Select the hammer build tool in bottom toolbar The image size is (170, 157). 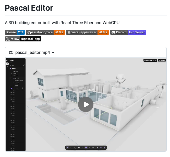coord(71,148)
